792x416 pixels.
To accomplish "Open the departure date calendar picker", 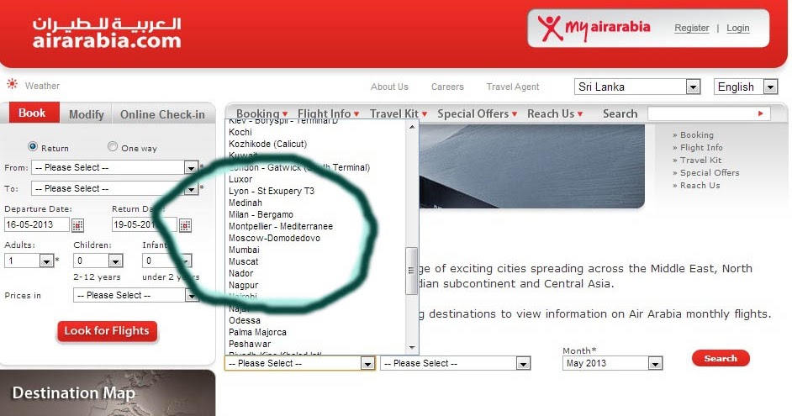I will tap(77, 225).
